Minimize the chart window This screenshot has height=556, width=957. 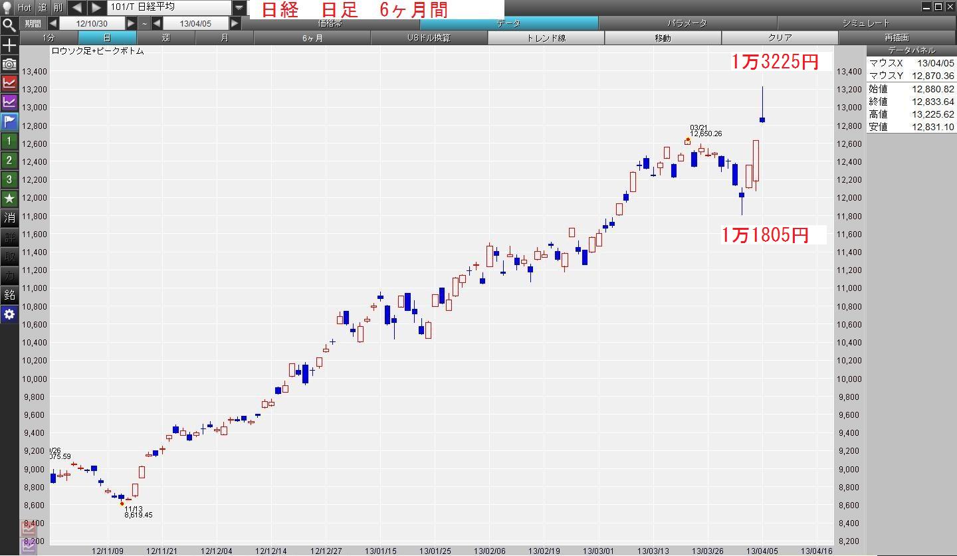coord(927,7)
